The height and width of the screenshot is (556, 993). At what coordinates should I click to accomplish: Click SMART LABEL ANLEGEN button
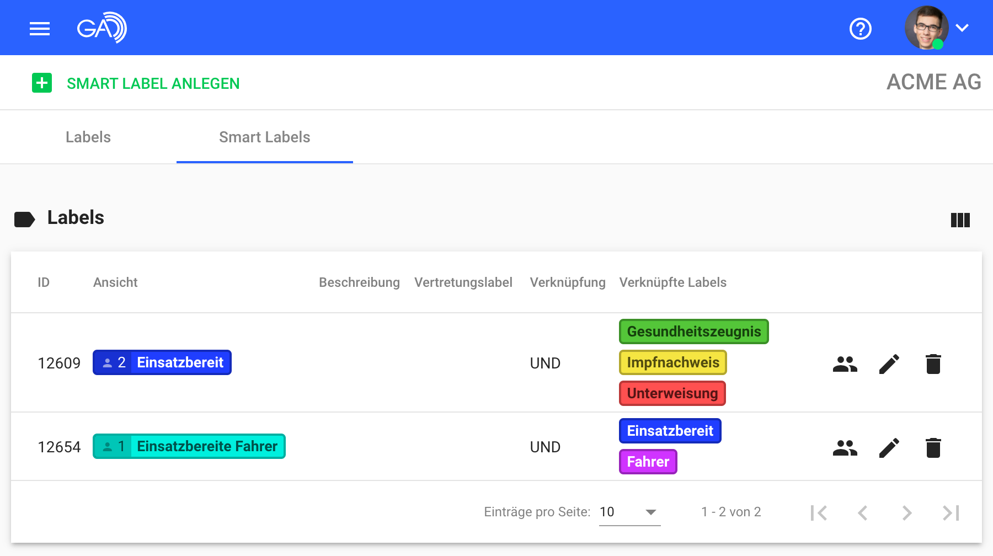tap(153, 84)
